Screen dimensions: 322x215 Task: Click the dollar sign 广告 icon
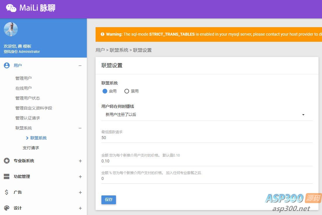[7, 192]
